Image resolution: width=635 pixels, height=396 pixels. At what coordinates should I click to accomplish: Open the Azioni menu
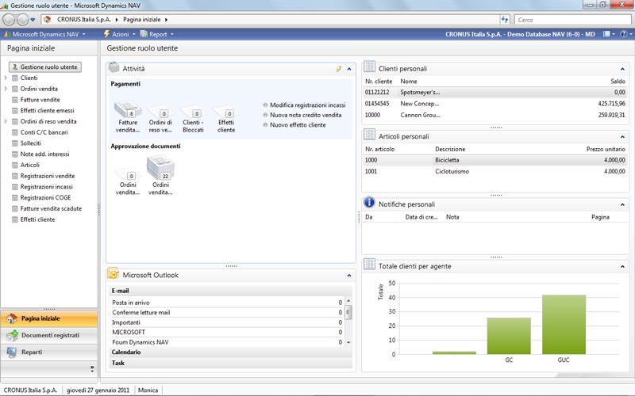120,35
